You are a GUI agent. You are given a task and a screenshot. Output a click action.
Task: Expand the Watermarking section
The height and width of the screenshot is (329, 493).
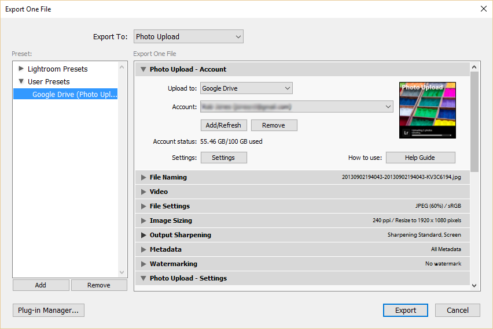click(x=144, y=264)
